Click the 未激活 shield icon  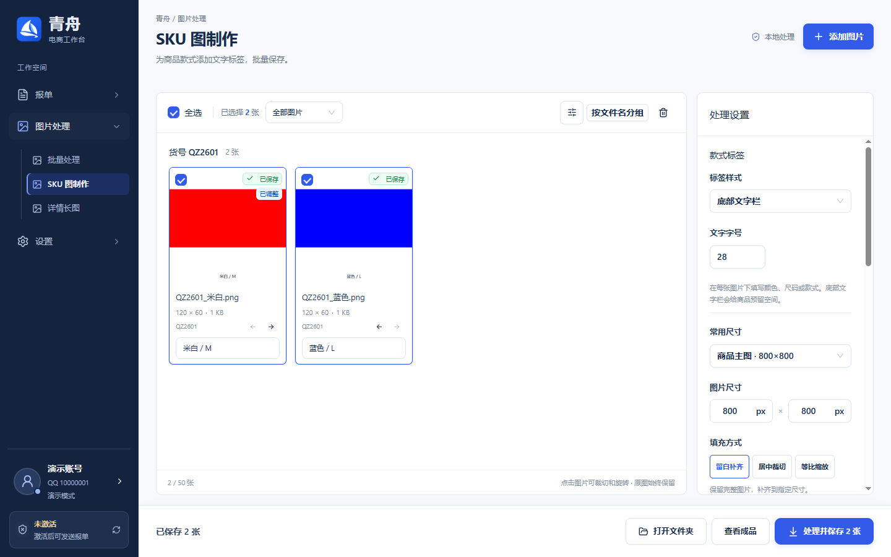point(22,530)
